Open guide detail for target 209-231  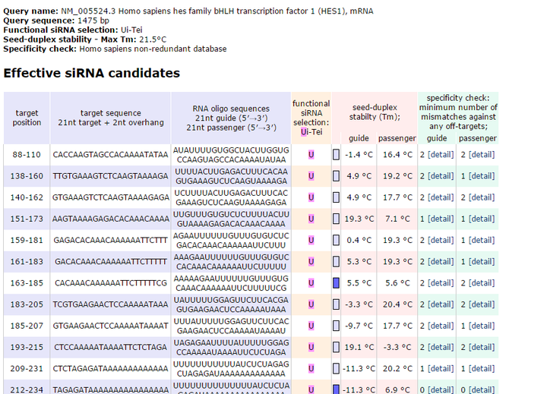coord(441,368)
